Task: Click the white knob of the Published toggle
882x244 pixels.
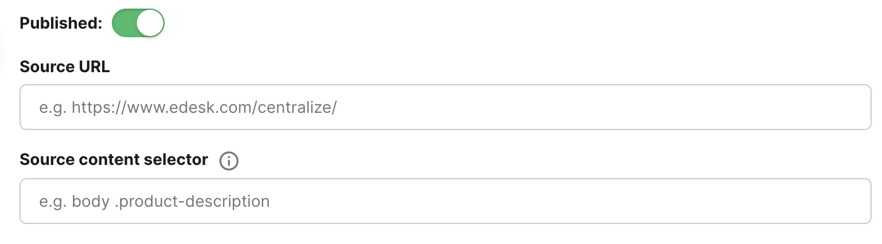Action: (x=150, y=23)
